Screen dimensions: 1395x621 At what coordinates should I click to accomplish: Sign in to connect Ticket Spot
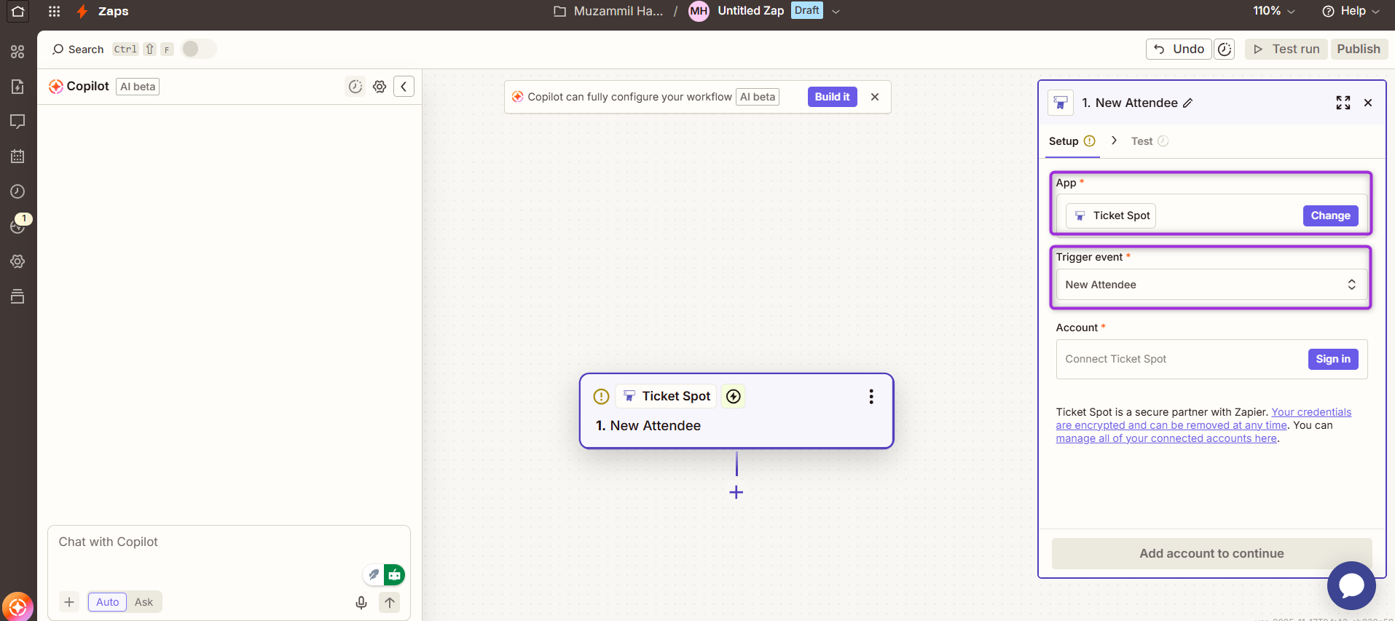(x=1333, y=359)
